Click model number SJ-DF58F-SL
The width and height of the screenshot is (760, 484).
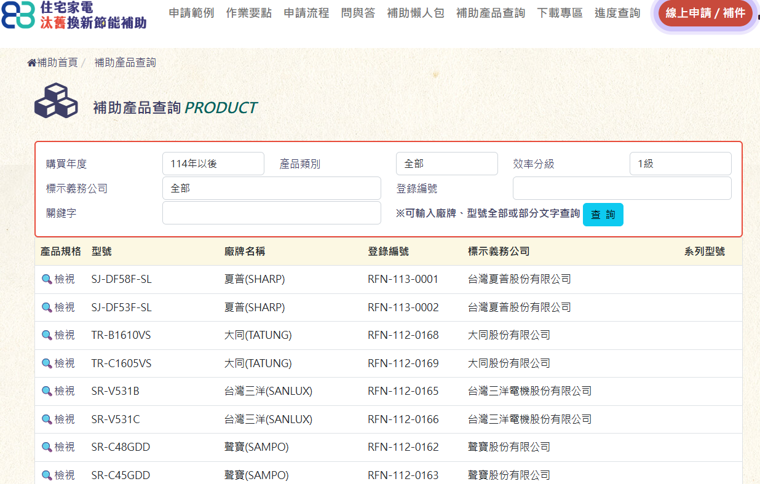pyautogui.click(x=121, y=279)
